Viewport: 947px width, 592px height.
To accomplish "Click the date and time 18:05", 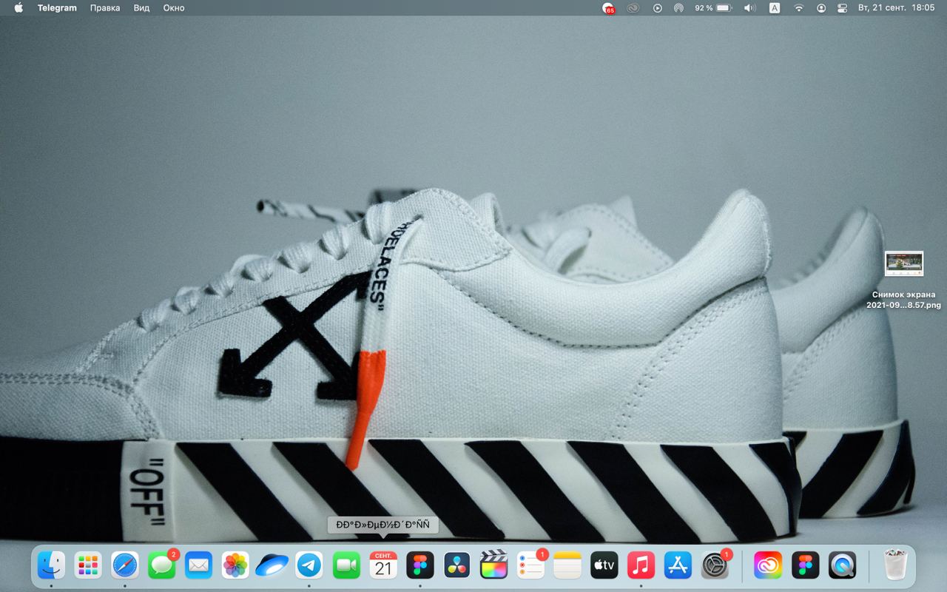I will click(x=896, y=7).
